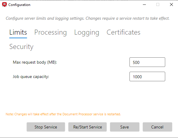
Task: Open the Processing tab
Action: (51, 33)
